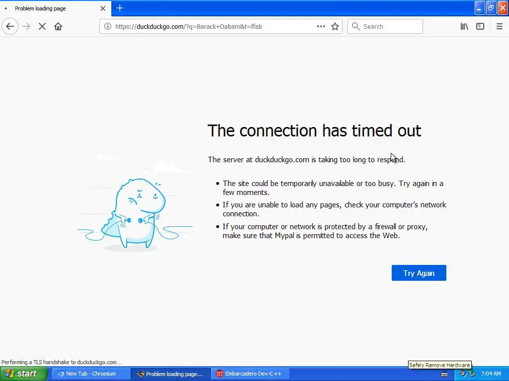Go back with the back arrow
The height and width of the screenshot is (381, 509).
10,26
